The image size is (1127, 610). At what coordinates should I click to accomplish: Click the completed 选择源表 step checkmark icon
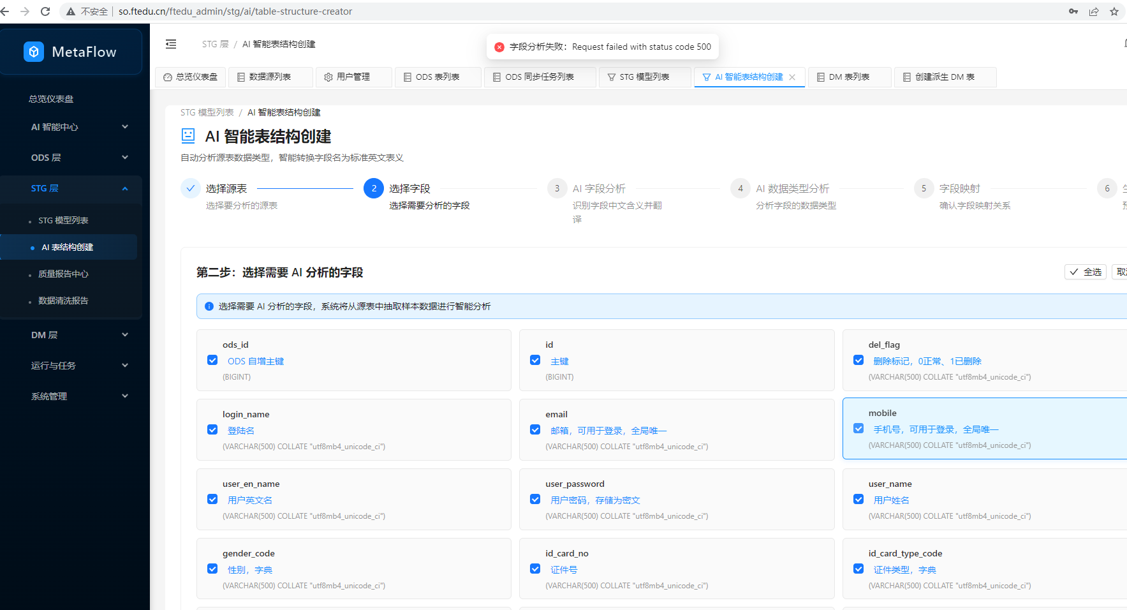[x=190, y=188]
